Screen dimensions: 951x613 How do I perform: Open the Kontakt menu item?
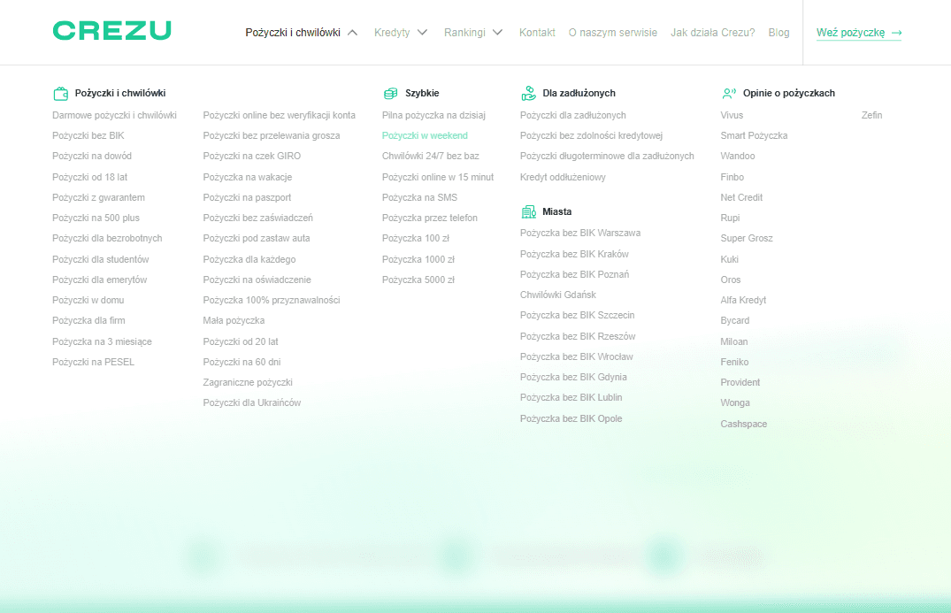[x=537, y=32]
